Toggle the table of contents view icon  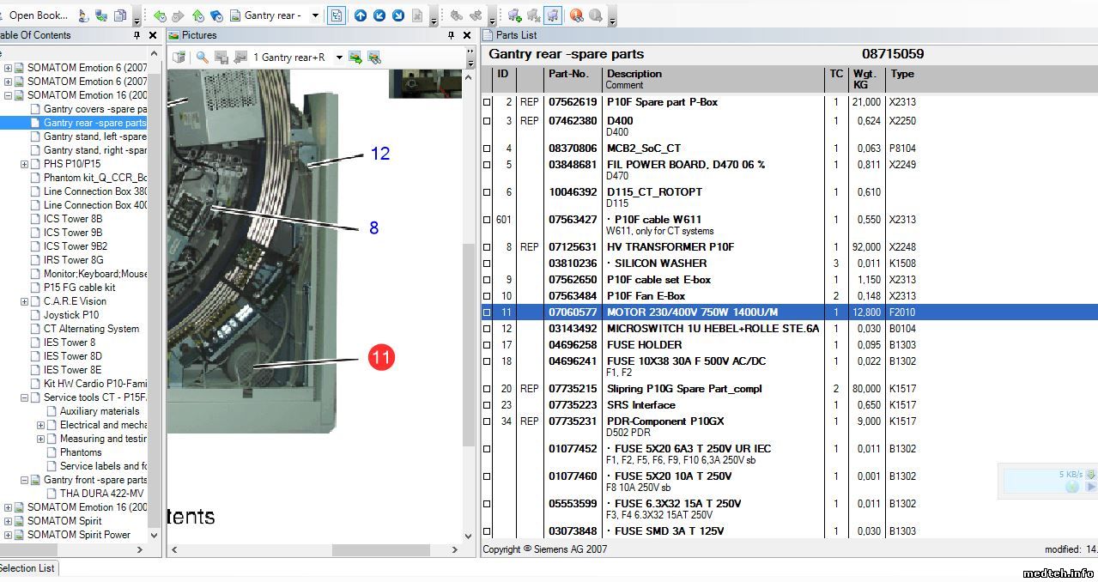337,15
